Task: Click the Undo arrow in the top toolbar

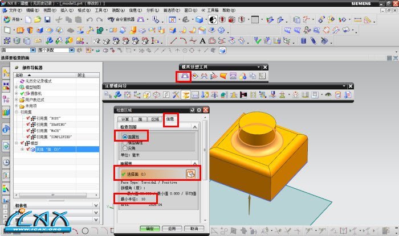Action: [x=91, y=19]
